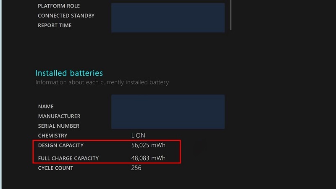Select the installed battery information subtitle
This screenshot has width=336, height=189.
[x=102, y=82]
